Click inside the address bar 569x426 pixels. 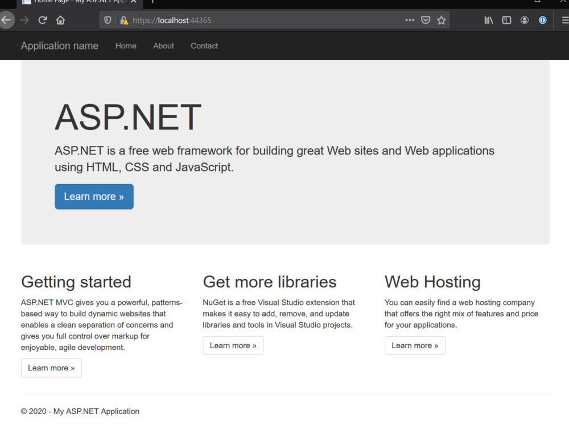[x=256, y=20]
